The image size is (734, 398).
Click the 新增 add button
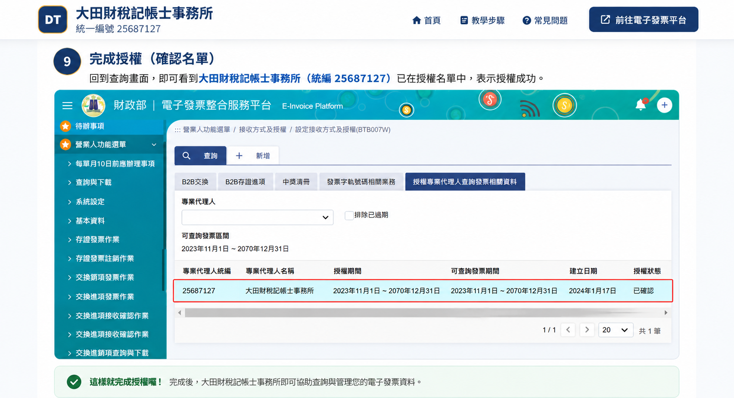[x=253, y=156]
